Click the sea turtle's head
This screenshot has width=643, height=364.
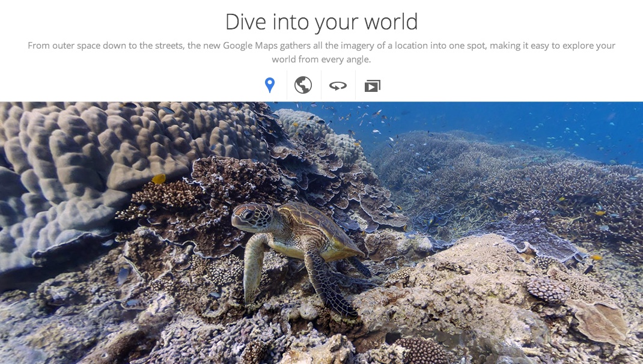(251, 217)
